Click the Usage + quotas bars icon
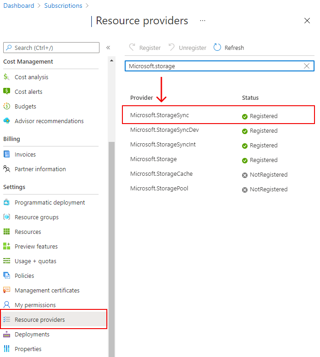 (x=6, y=261)
